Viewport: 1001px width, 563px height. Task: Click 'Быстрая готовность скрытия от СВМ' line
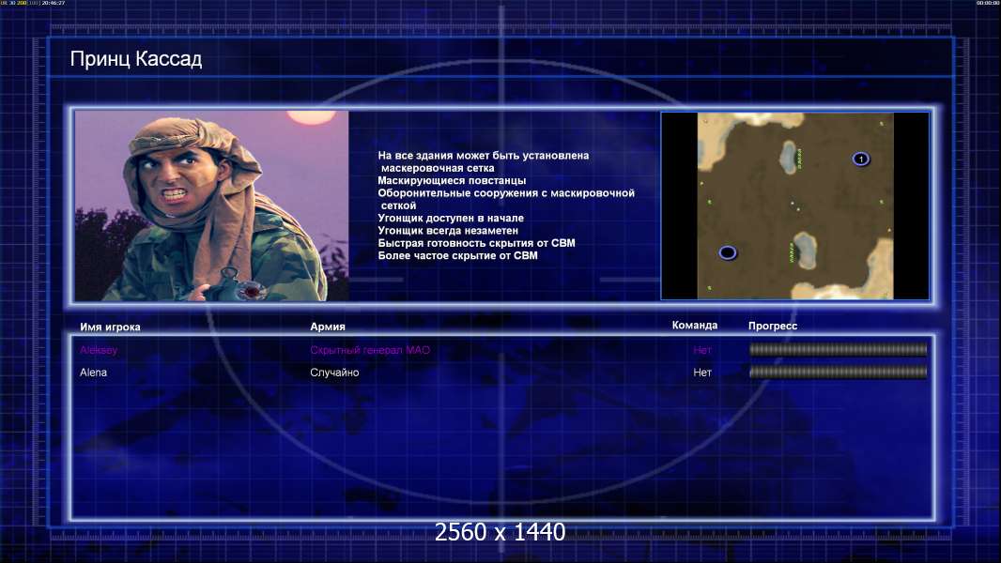pyautogui.click(x=476, y=243)
